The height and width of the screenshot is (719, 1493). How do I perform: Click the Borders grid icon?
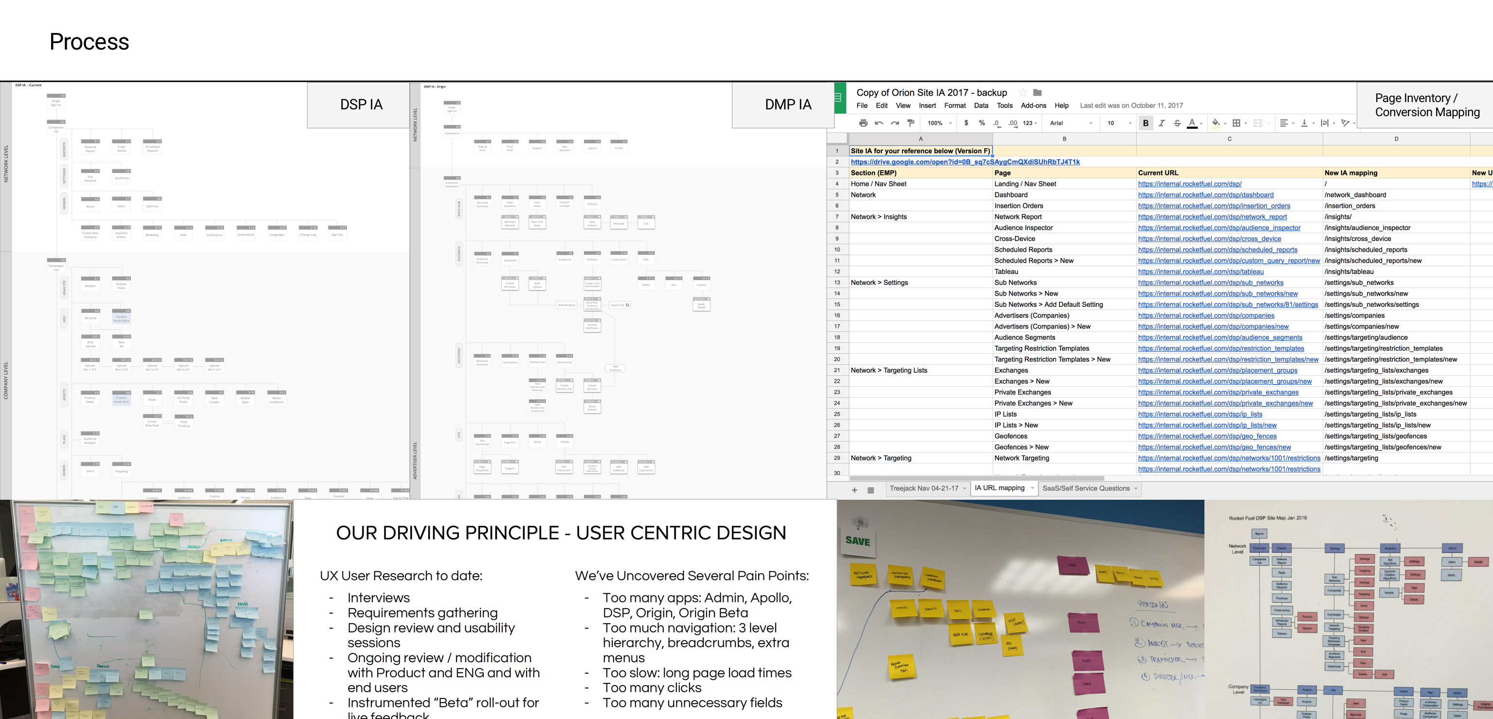point(1236,123)
